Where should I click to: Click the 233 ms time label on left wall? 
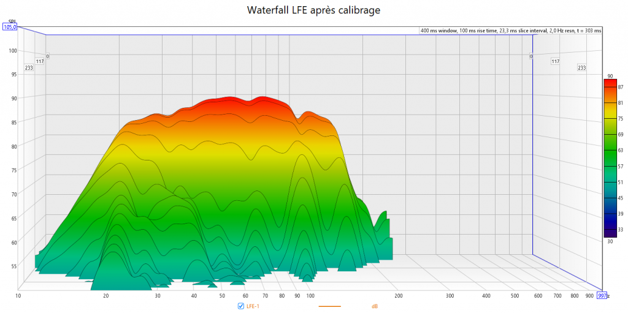tap(29, 68)
